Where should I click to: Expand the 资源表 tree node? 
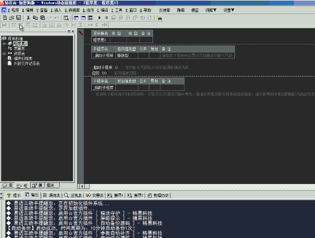tap(4, 53)
